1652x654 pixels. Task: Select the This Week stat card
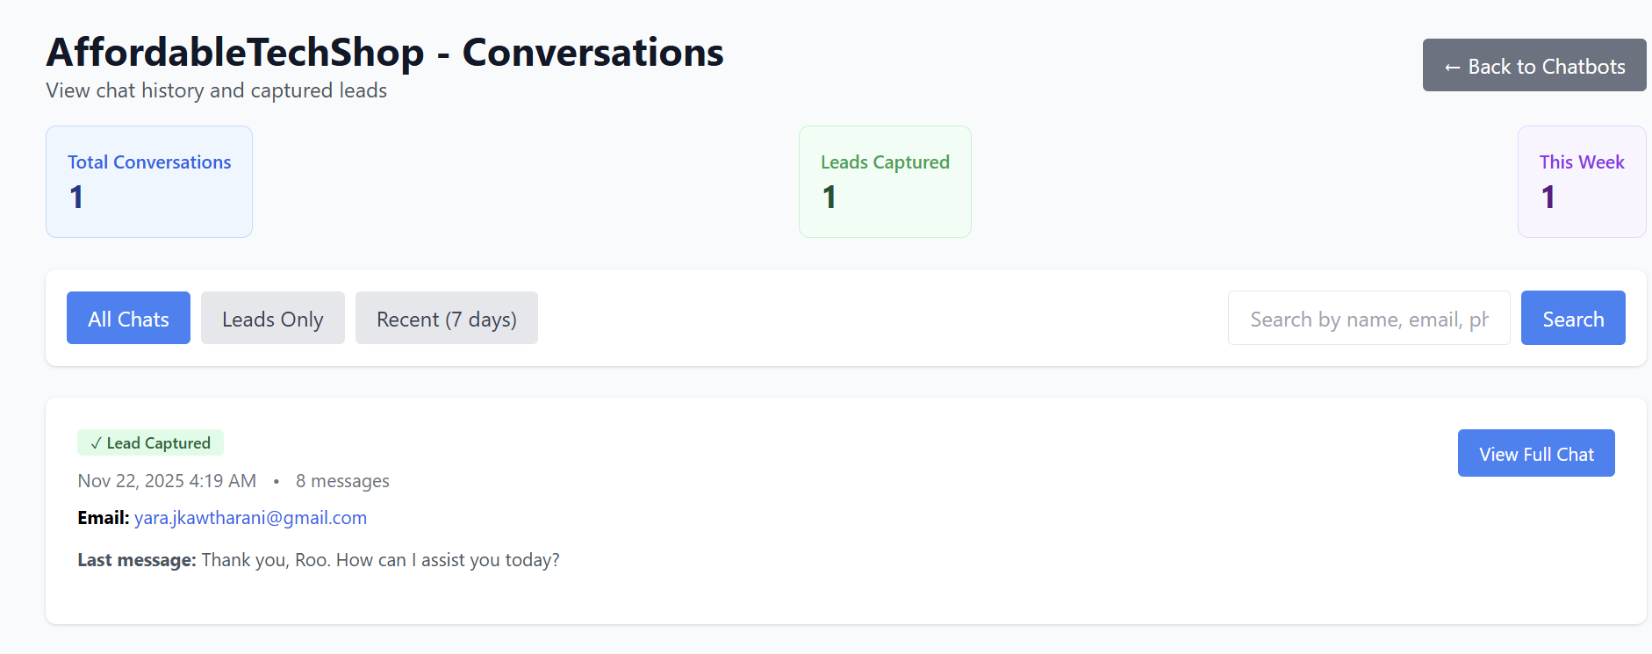click(x=1581, y=182)
